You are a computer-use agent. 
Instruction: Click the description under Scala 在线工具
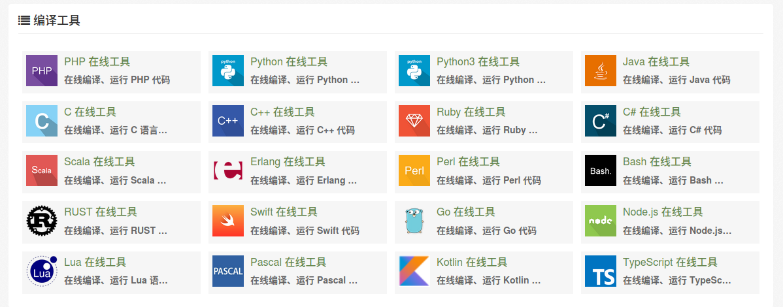[115, 180]
